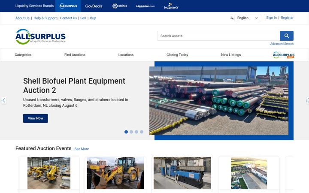This screenshot has height=193, width=309.
Task: Click the Sell link
Action: pos(83,18)
